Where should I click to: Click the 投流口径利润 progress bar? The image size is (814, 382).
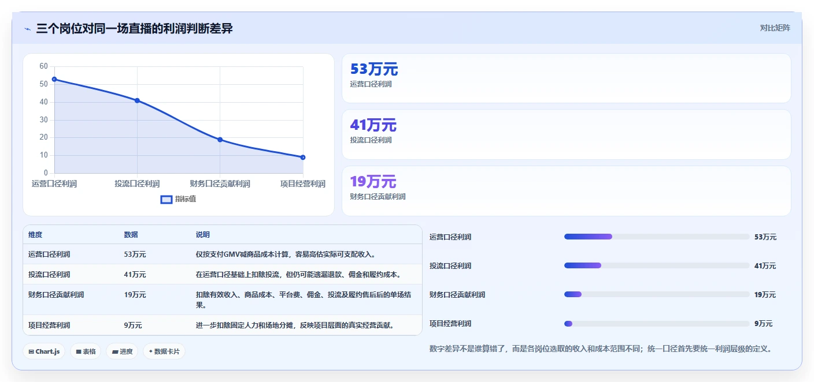657,265
